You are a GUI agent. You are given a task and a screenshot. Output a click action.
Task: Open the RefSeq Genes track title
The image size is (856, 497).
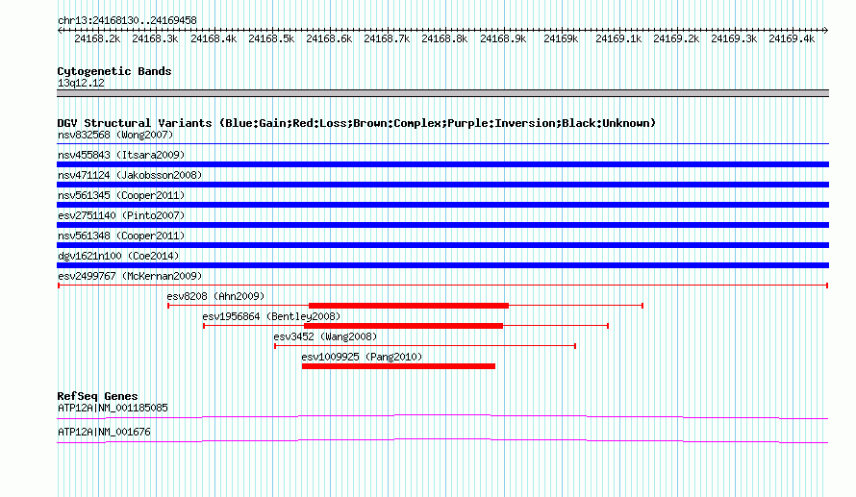tap(98, 396)
